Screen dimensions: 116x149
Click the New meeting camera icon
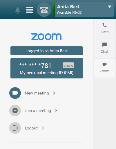click(15, 93)
